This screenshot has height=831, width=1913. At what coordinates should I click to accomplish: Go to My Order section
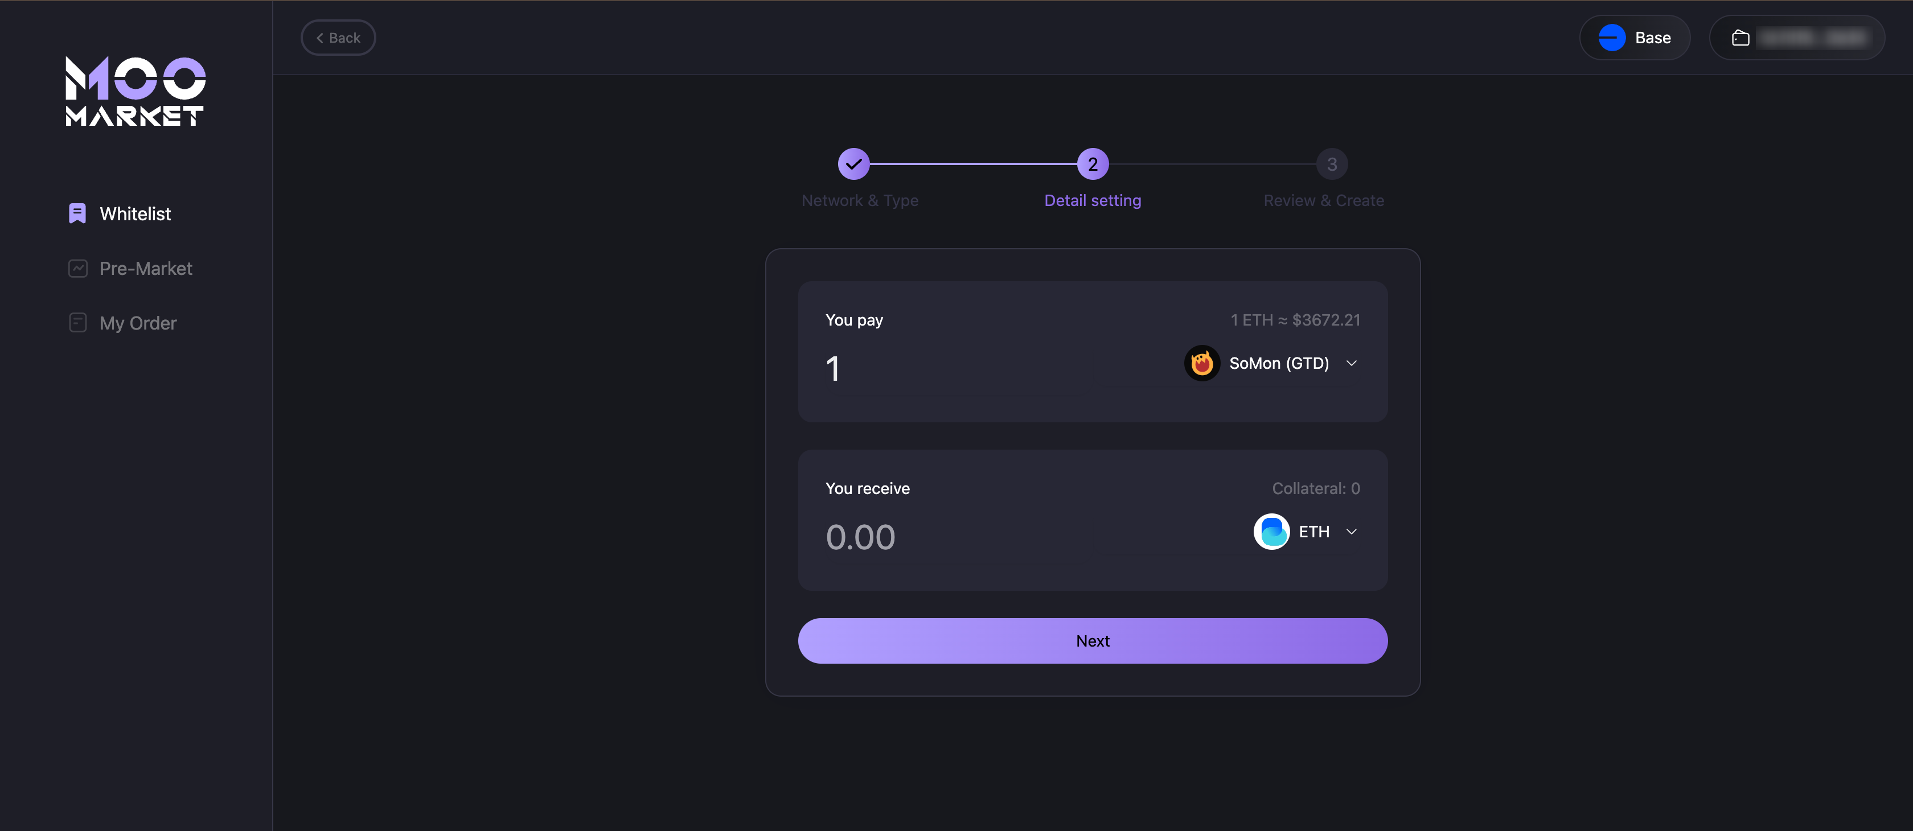coord(138,323)
